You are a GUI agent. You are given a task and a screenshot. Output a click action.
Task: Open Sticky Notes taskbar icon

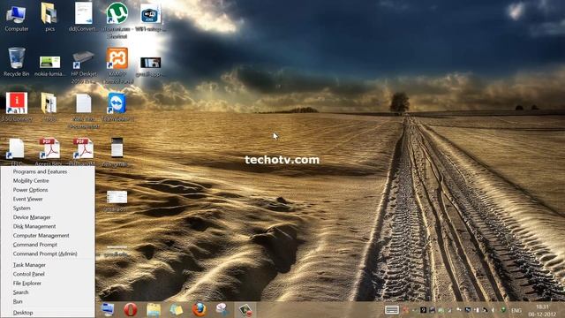click(x=177, y=310)
